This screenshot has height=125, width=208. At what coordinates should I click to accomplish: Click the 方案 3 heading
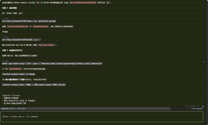(x=12, y=50)
